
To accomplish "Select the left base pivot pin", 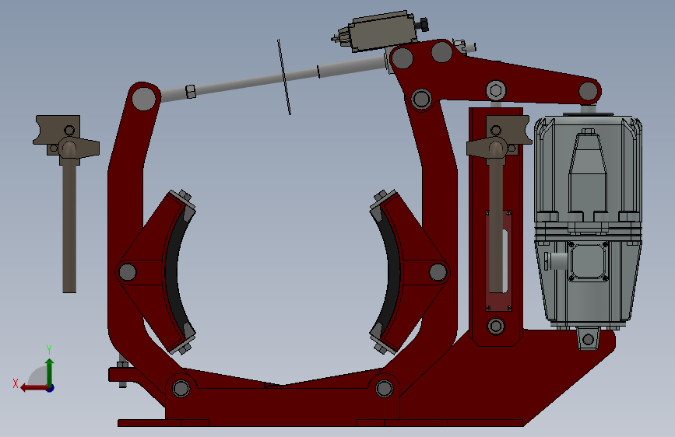I will (181, 388).
